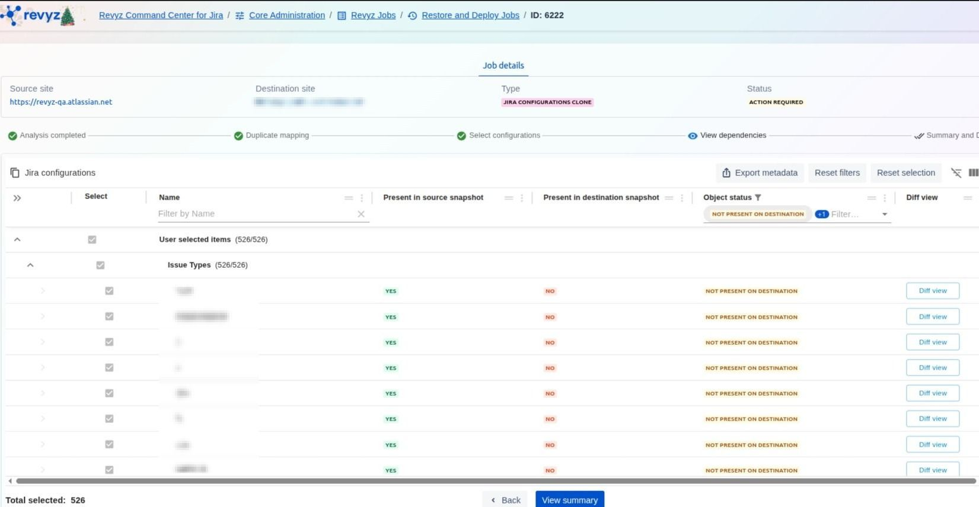Click the filter funnel icon on Object status
The image size is (979, 507).
[758, 198]
